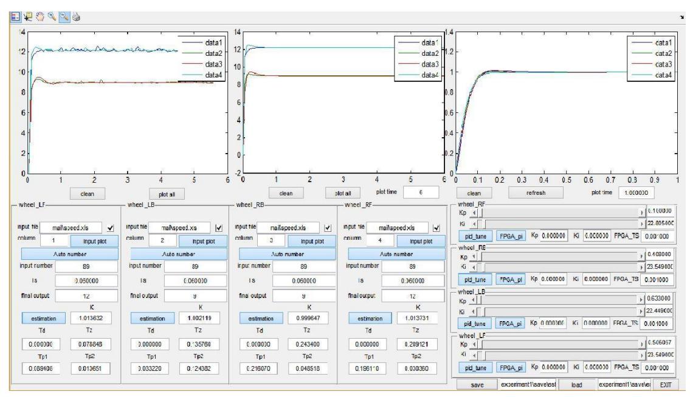Click Auto number in wheel_LB panel

[179, 254]
